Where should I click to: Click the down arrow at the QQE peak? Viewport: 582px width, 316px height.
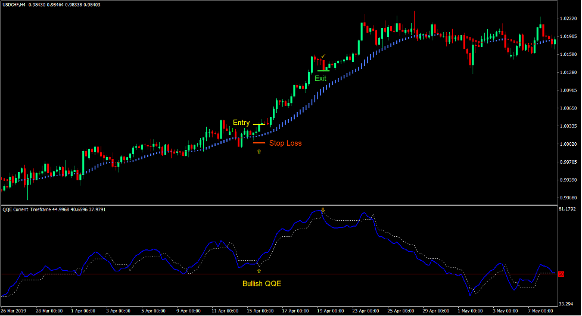pyautogui.click(x=323, y=210)
